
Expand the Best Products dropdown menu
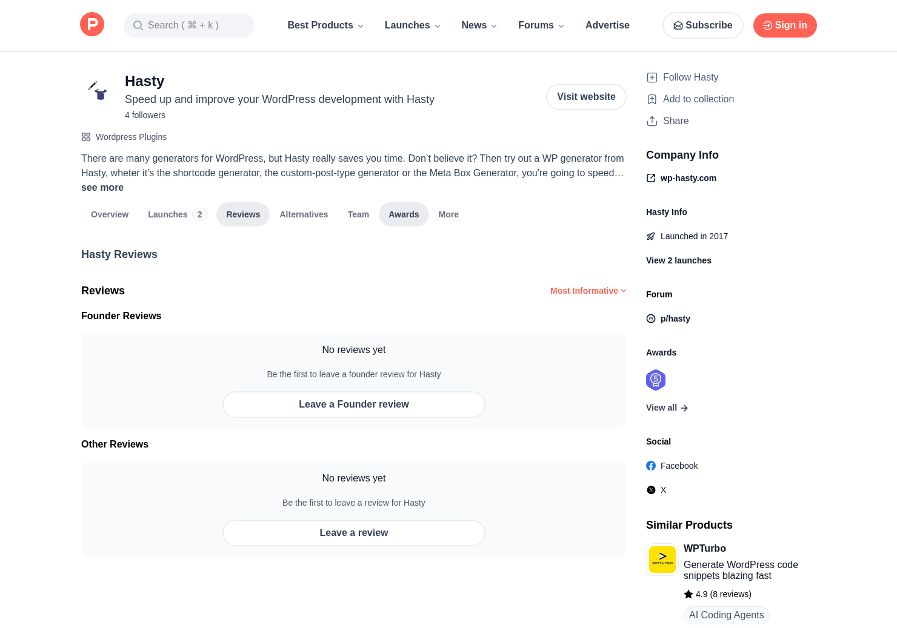(x=325, y=25)
